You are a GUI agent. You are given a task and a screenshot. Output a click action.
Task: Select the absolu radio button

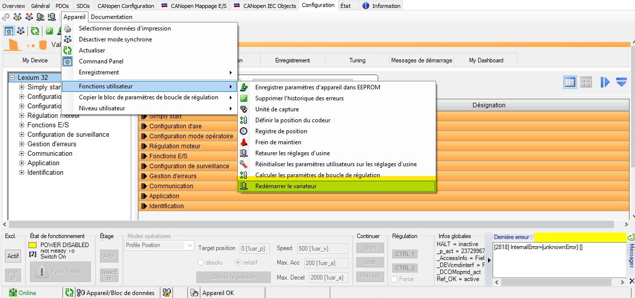pos(201,262)
